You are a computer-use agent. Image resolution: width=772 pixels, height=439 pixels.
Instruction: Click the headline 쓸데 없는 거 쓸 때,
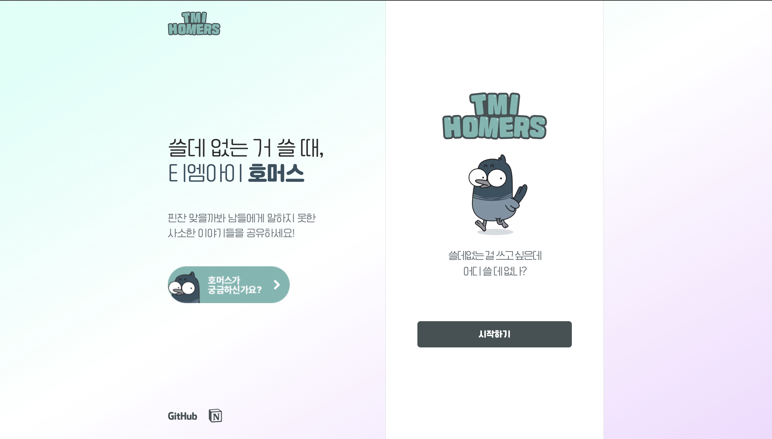coord(246,148)
